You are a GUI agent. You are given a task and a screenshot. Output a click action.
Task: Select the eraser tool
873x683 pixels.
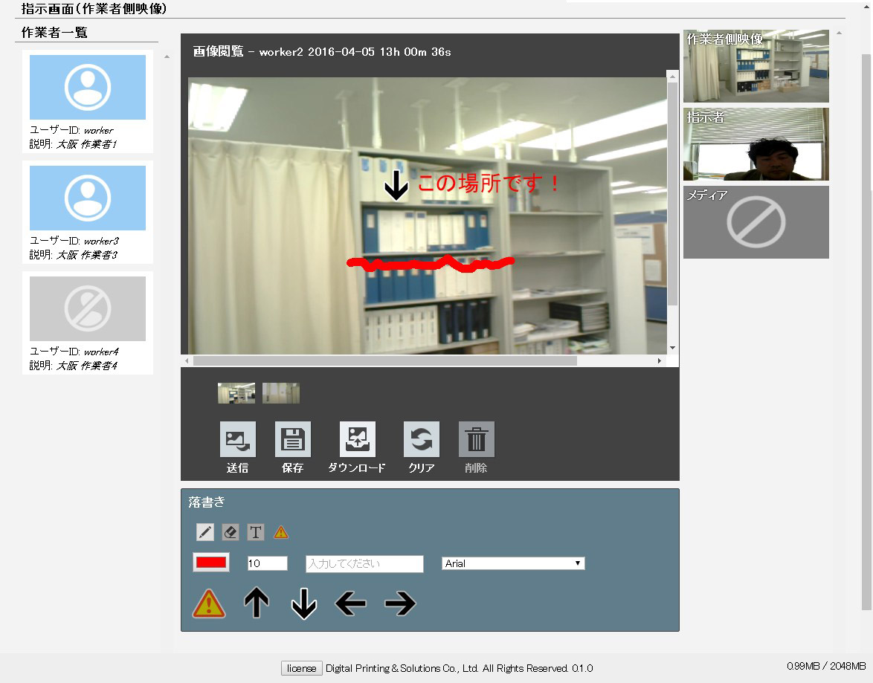coord(231,532)
